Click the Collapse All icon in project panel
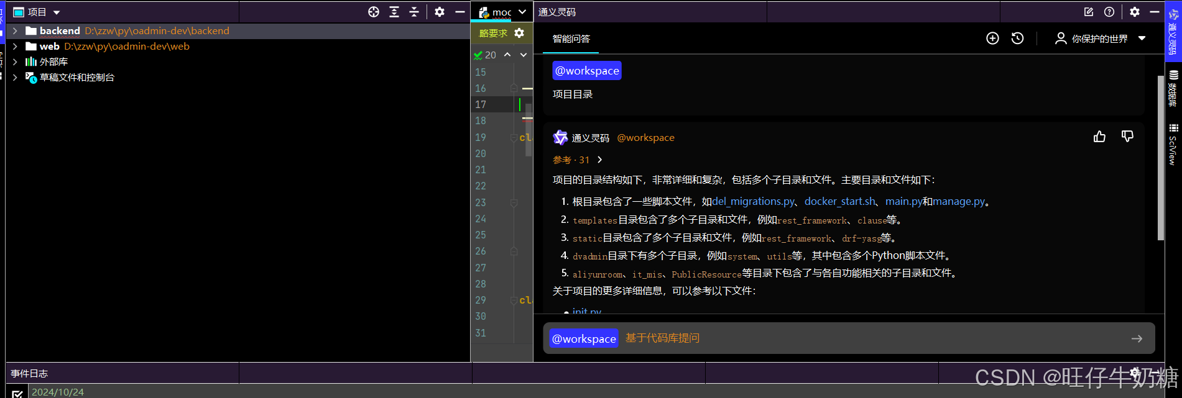The width and height of the screenshot is (1182, 398). pyautogui.click(x=414, y=12)
